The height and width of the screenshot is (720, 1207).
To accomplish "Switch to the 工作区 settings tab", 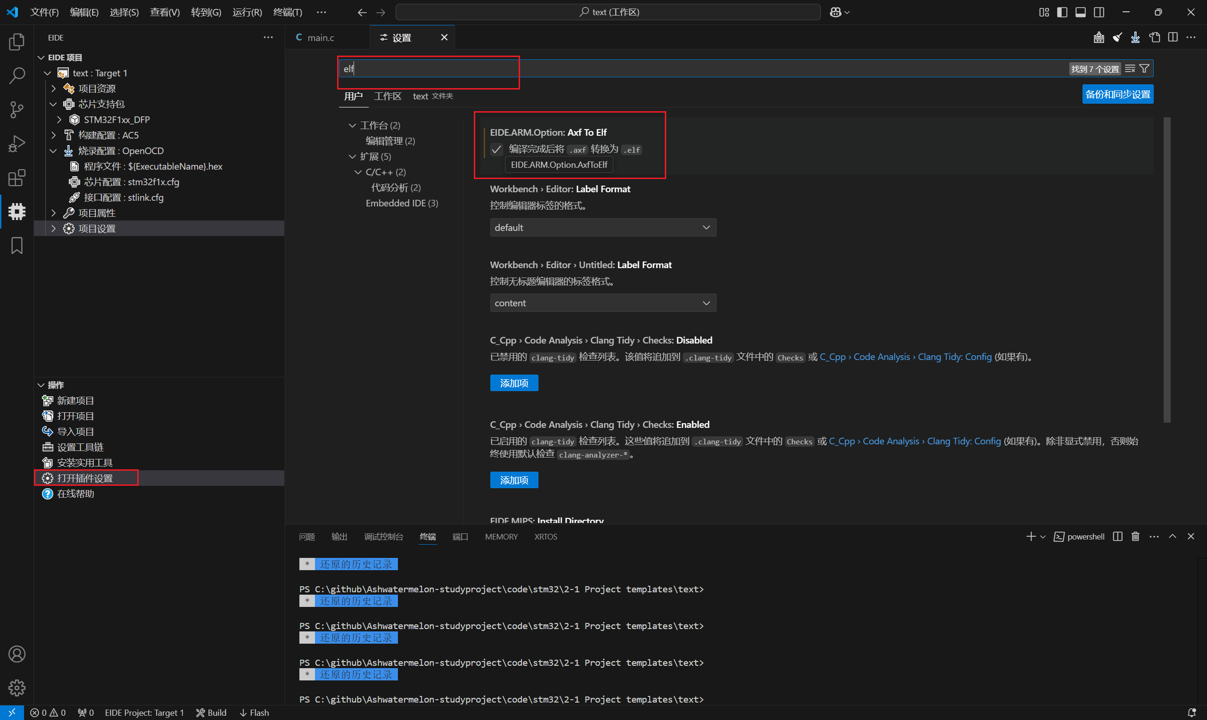I will [x=387, y=96].
